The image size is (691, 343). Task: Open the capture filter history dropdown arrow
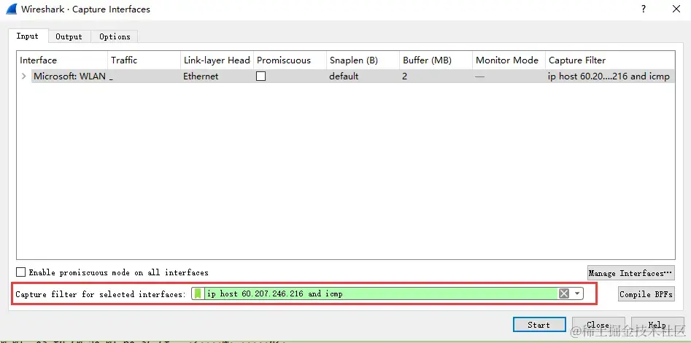click(577, 293)
